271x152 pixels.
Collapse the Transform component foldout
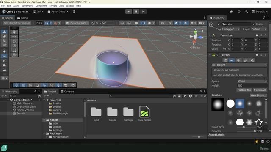tap(210, 35)
